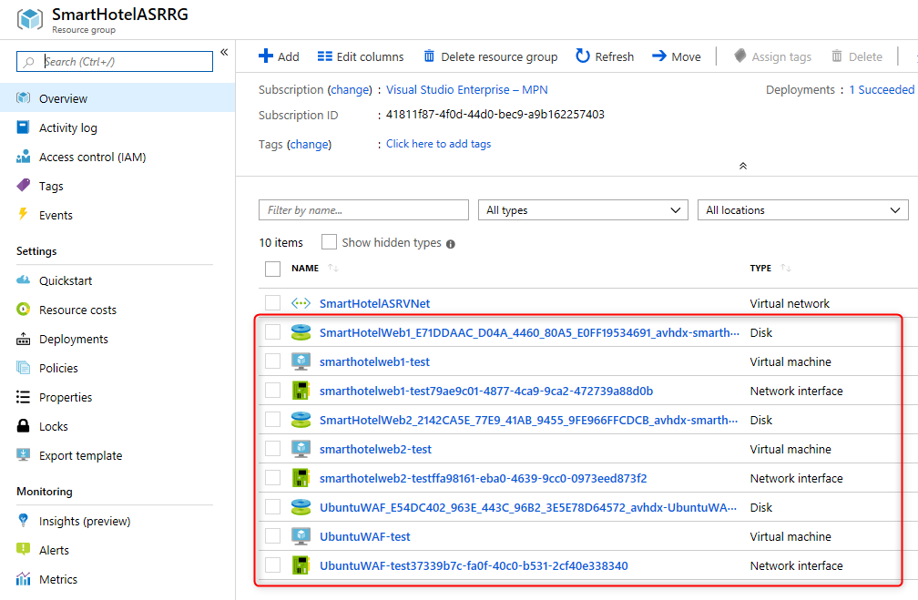Viewport: 918px width, 600px height.
Task: Click the subscription change link
Action: [x=350, y=89]
